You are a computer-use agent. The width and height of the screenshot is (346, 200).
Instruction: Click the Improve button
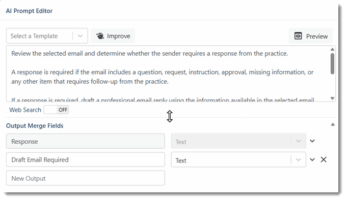113,36
